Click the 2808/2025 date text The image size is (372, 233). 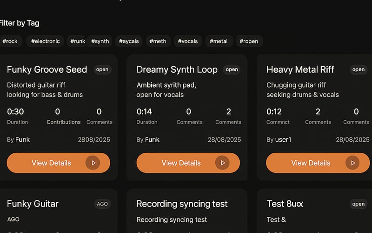tap(94, 139)
